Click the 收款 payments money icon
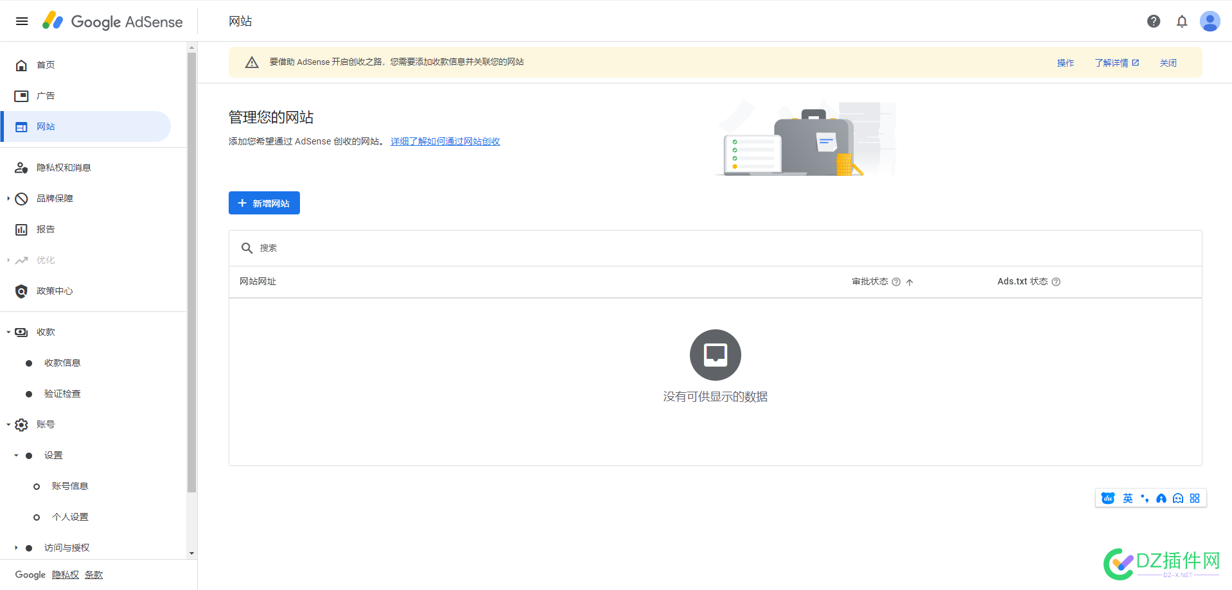 click(21, 332)
